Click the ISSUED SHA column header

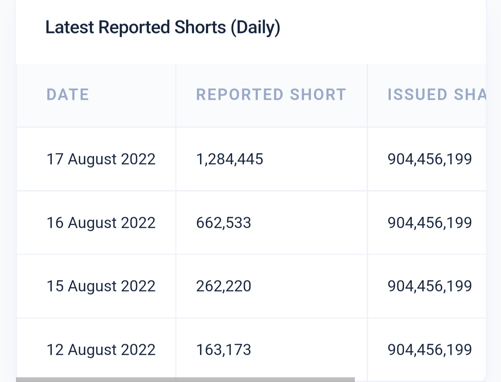click(x=437, y=95)
